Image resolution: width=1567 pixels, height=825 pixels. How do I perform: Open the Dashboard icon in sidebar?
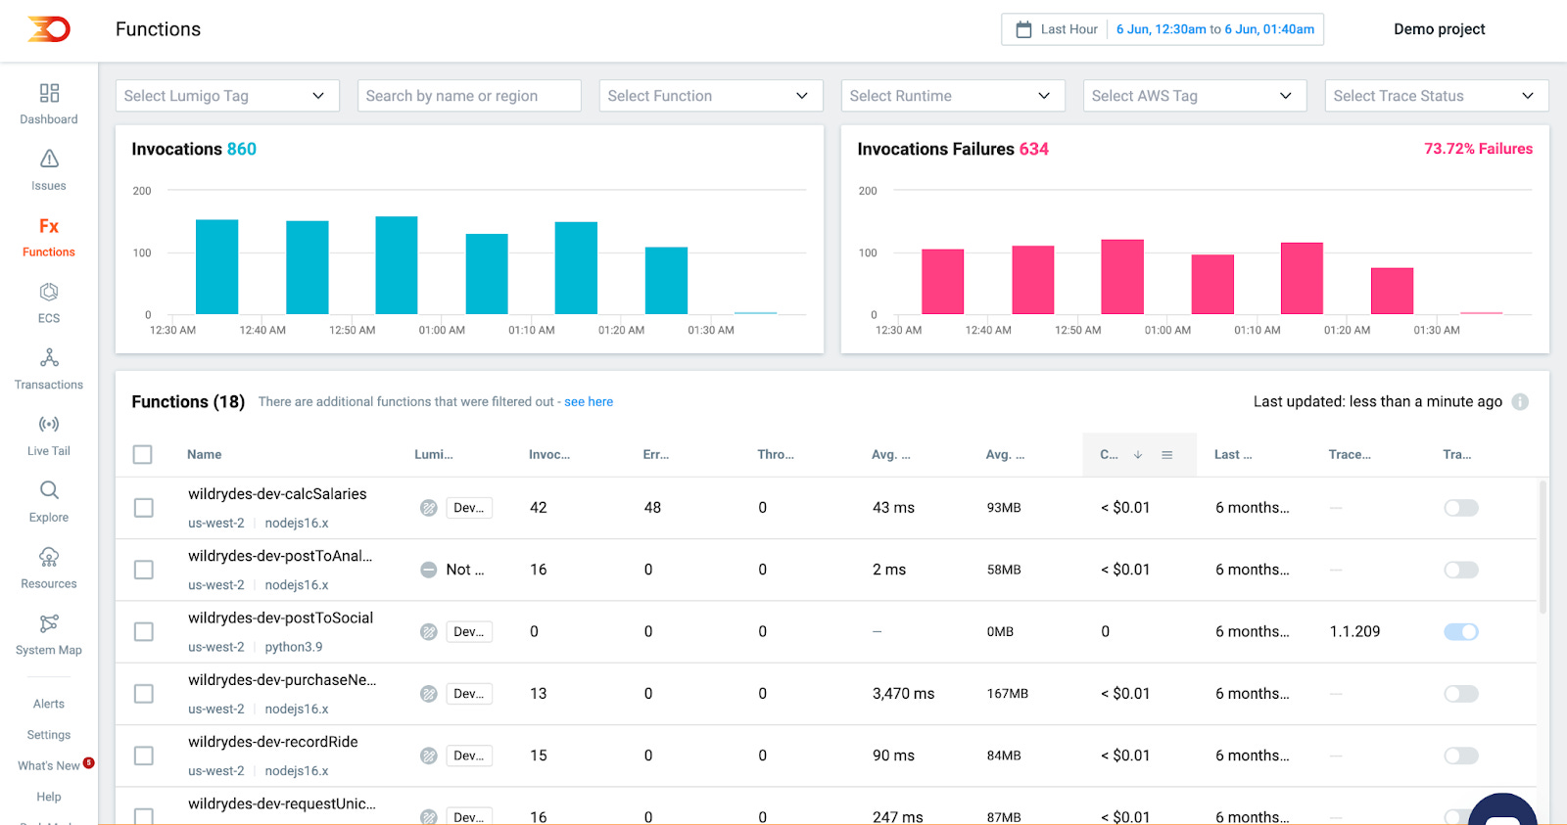point(49,93)
